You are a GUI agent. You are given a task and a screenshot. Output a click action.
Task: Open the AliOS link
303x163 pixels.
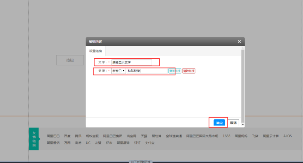287,136
